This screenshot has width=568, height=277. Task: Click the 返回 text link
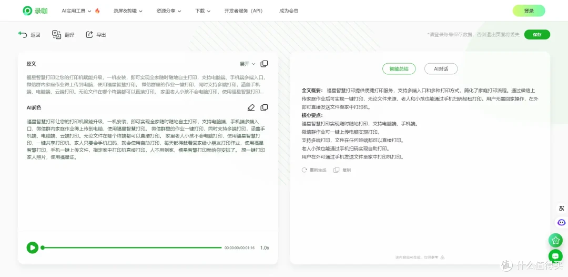click(35, 35)
